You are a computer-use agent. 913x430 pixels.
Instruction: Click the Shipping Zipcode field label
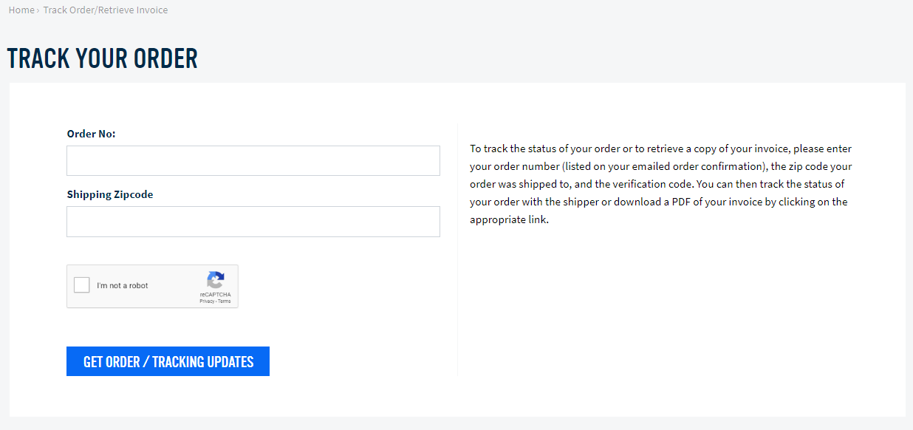tap(110, 194)
